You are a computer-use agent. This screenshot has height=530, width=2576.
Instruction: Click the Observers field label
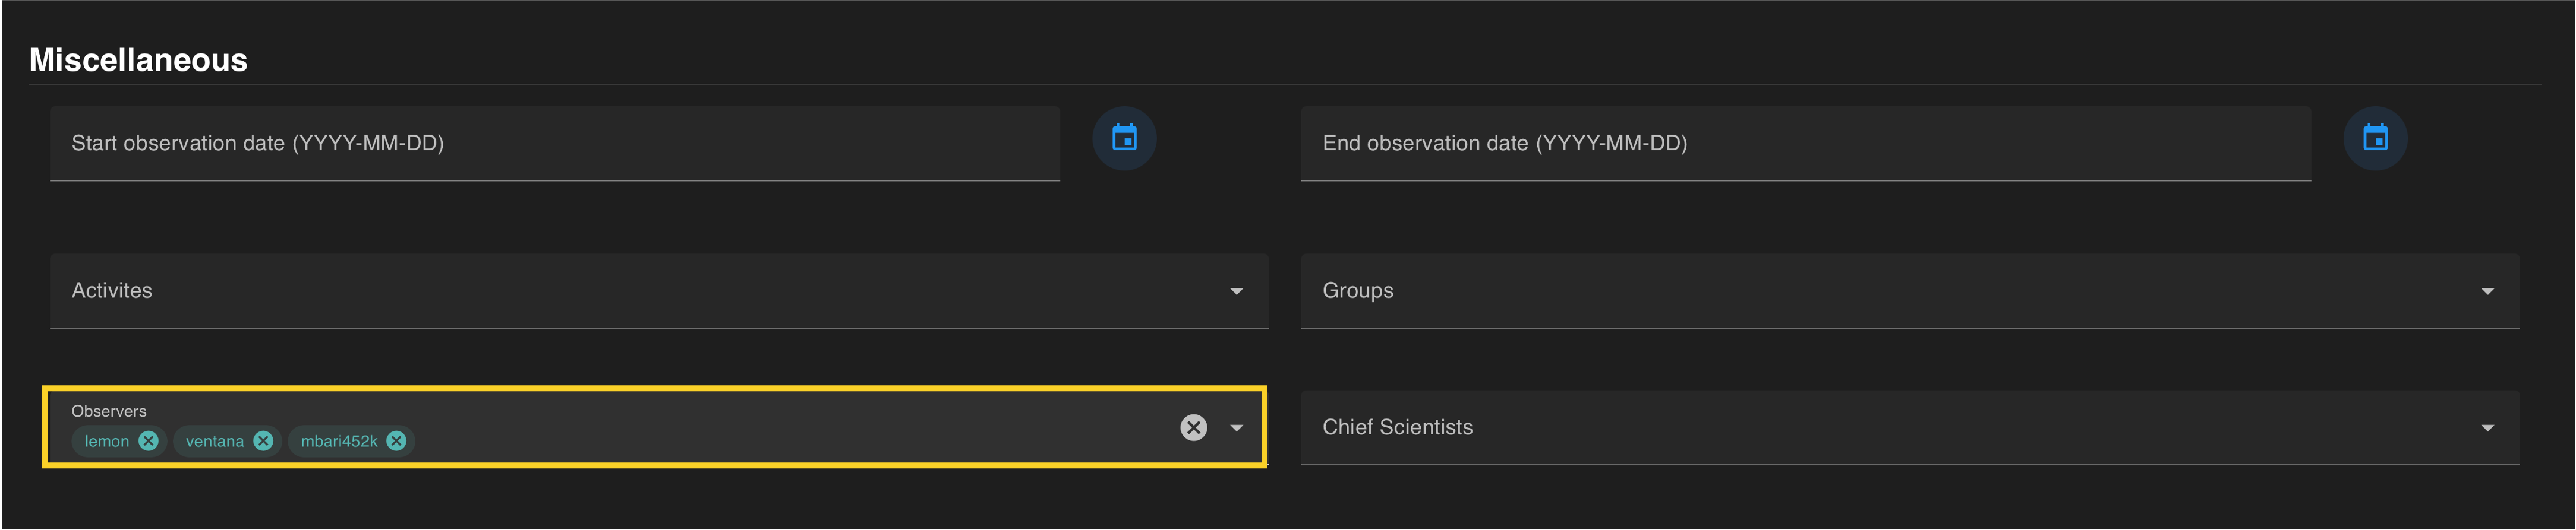109,411
